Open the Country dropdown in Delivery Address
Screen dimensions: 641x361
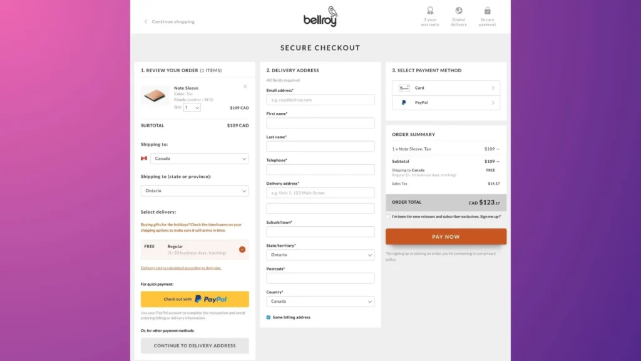tap(320, 301)
